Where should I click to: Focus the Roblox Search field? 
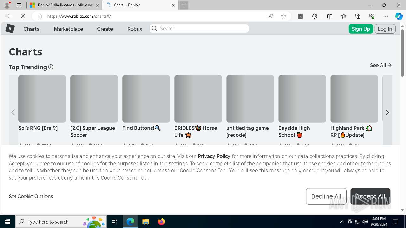point(199,28)
